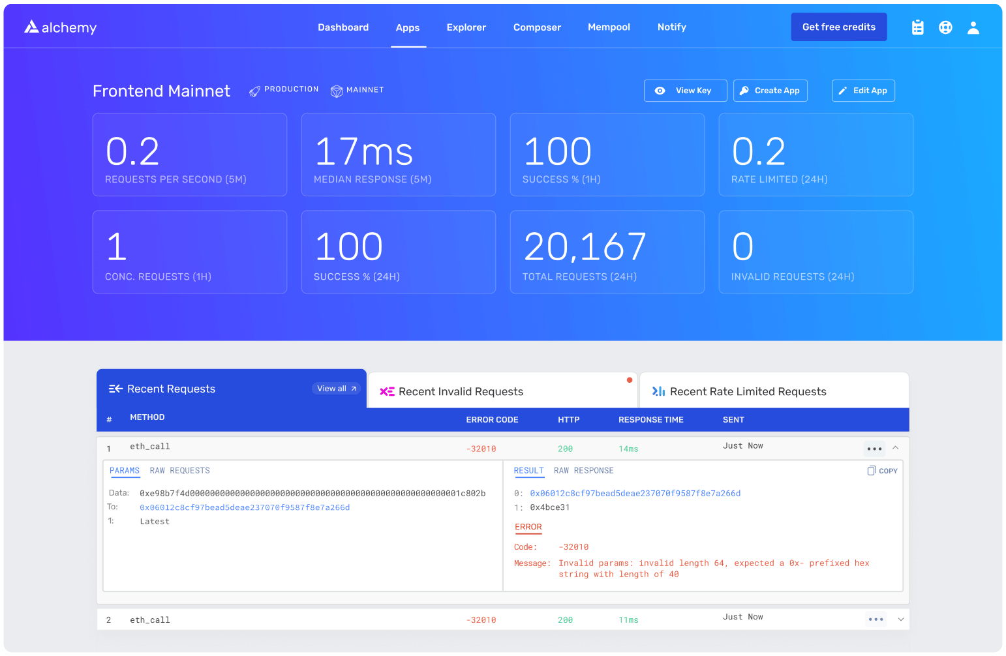Screen dimensions: 1006x656
Task: Open the Explorer page
Action: click(466, 27)
